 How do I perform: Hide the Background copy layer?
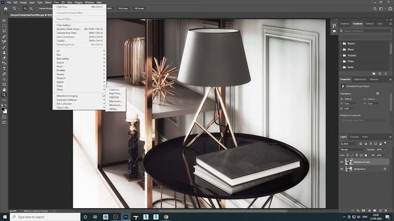[342, 162]
